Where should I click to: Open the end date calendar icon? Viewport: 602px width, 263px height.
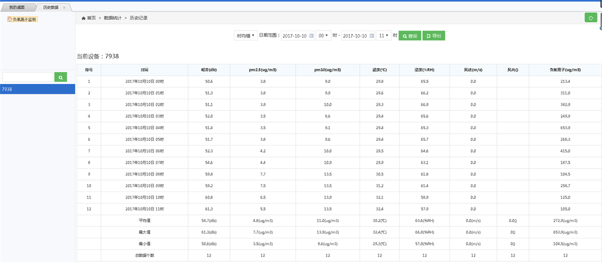(x=371, y=36)
